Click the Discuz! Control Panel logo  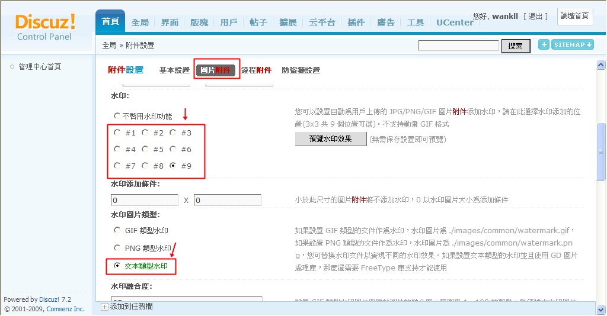(46, 27)
